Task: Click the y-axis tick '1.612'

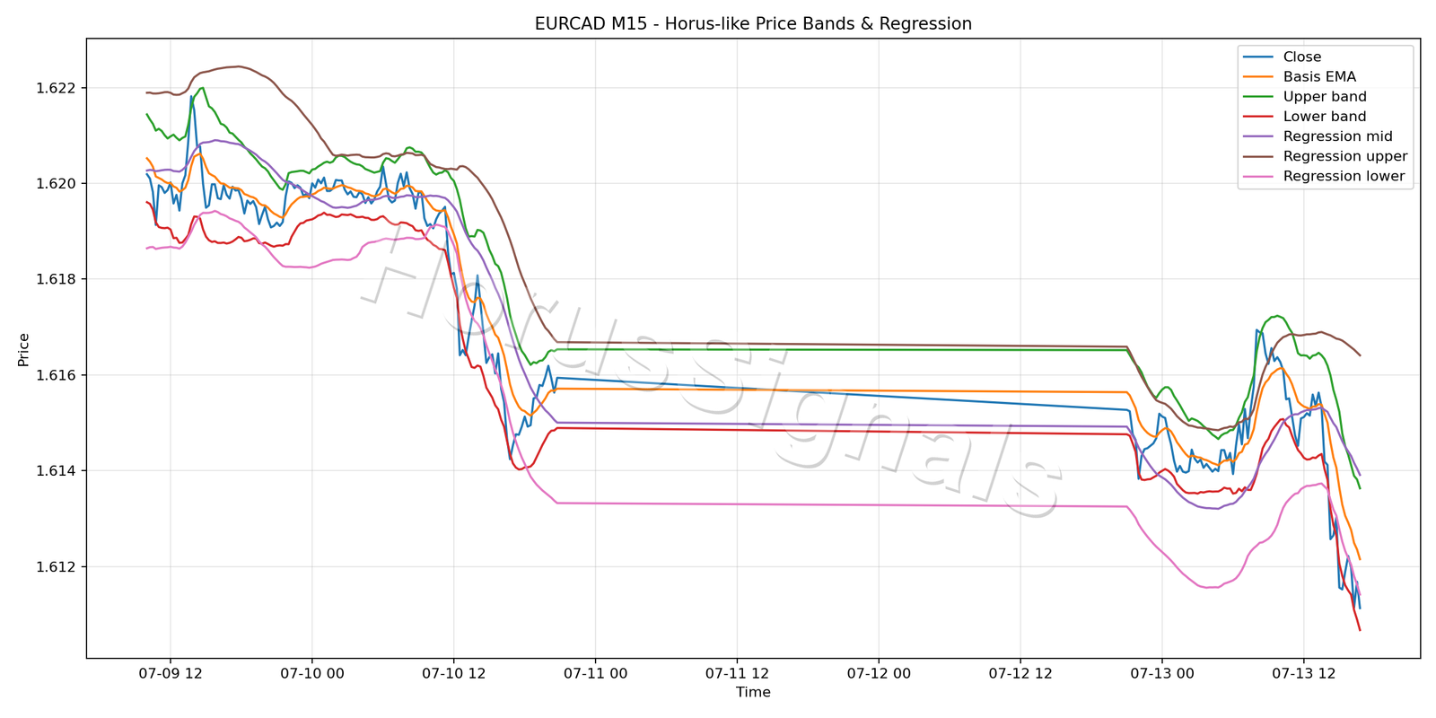Action: coord(57,567)
